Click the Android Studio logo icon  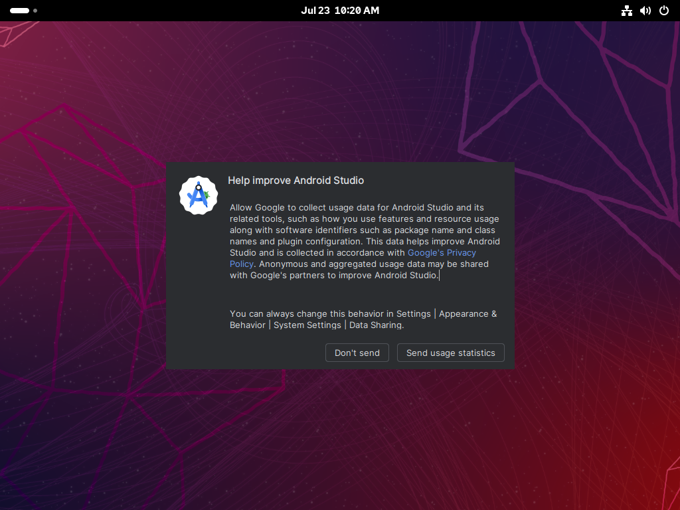click(x=198, y=195)
